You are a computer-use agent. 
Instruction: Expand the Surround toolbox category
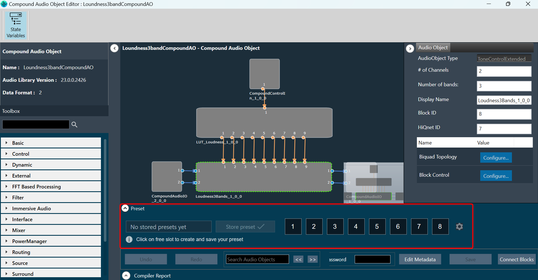tap(51, 273)
